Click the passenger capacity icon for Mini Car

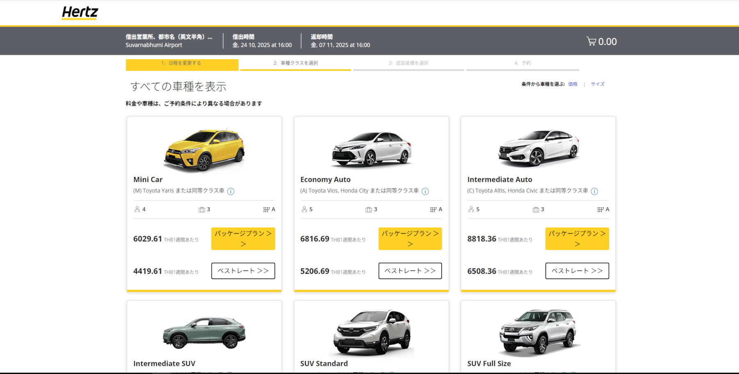click(x=136, y=209)
